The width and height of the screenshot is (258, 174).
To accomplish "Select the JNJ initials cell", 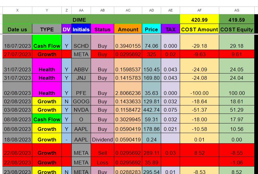I will [81, 78].
